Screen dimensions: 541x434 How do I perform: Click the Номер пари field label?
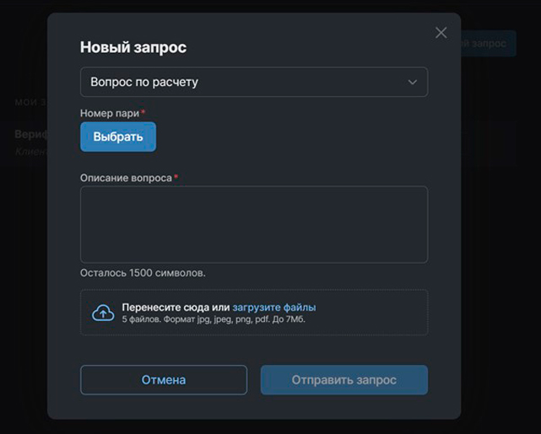point(110,113)
